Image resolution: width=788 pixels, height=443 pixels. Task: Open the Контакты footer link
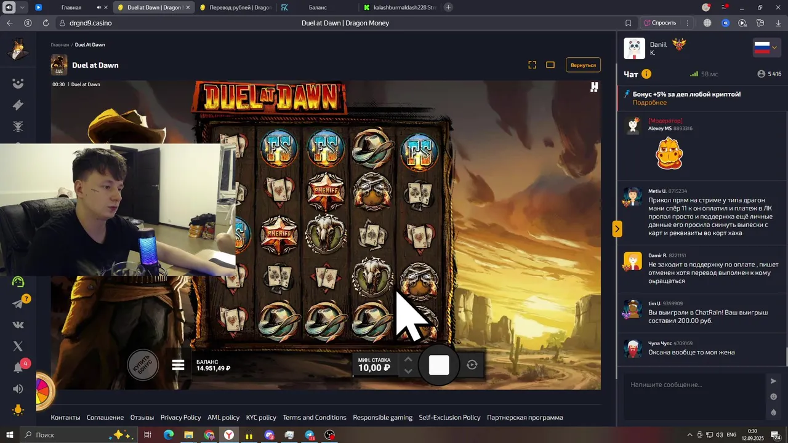65,417
